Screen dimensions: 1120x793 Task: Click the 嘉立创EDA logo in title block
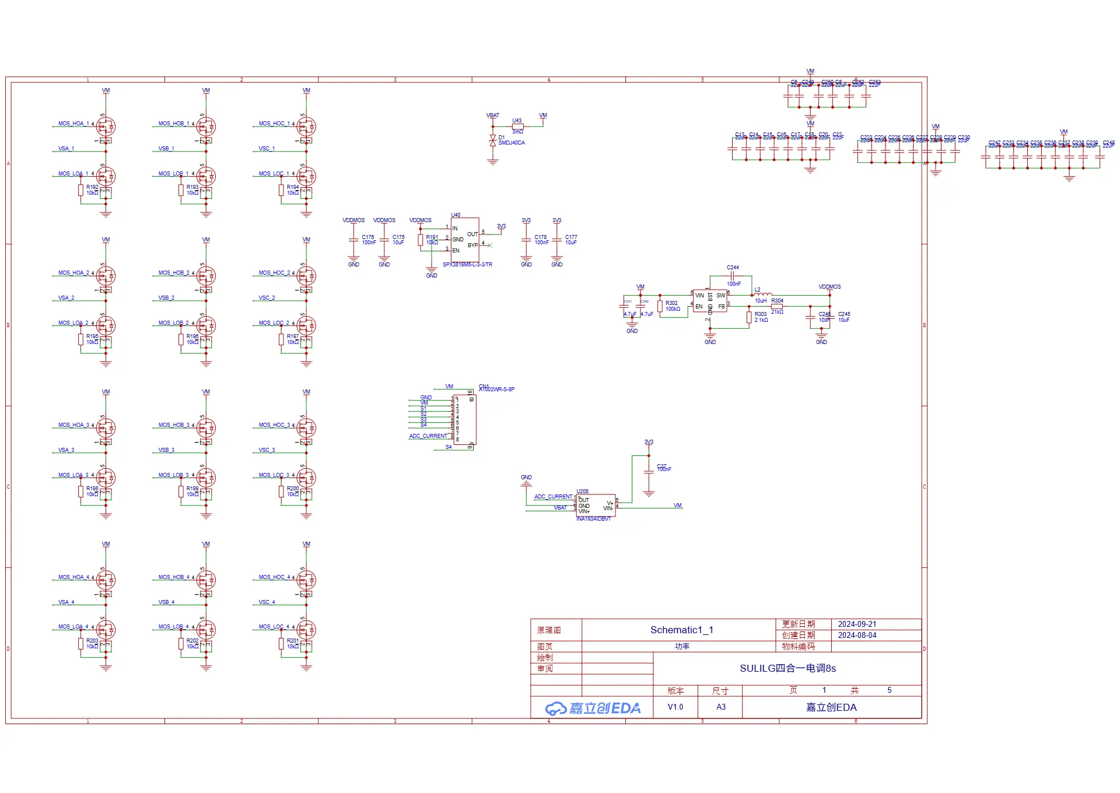(x=593, y=708)
